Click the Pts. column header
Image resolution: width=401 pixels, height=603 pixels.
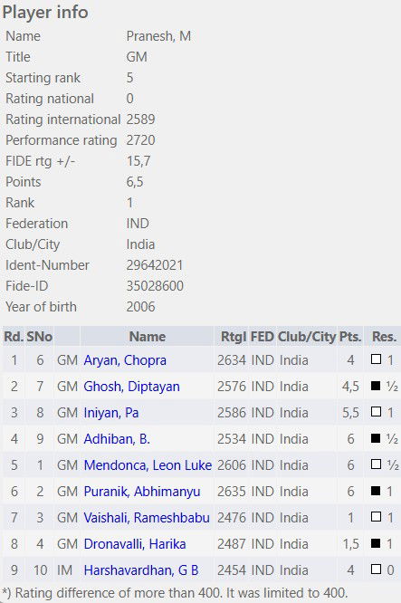click(x=350, y=337)
